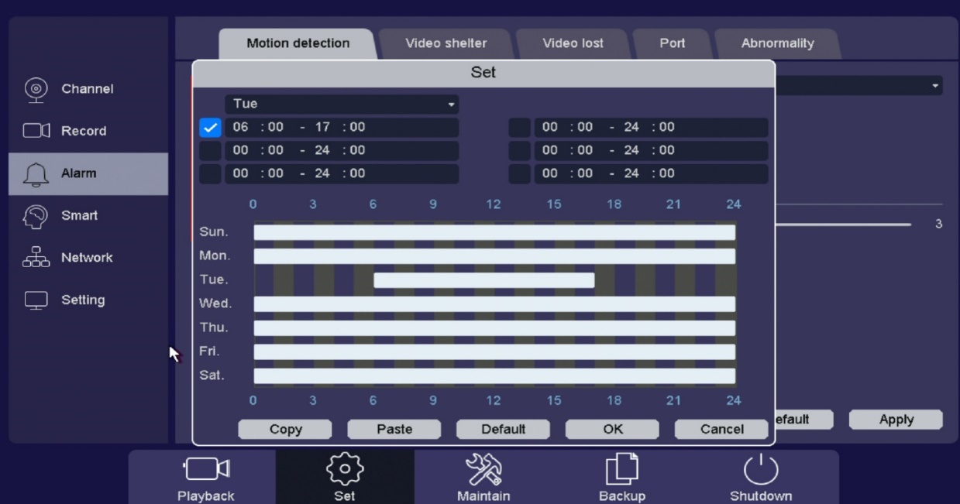Open the Channel section camera icon
Image resolution: width=960 pixels, height=504 pixels.
click(36, 89)
